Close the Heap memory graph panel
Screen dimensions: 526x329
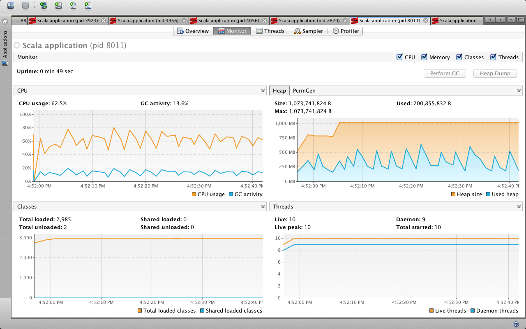pyautogui.click(x=519, y=90)
